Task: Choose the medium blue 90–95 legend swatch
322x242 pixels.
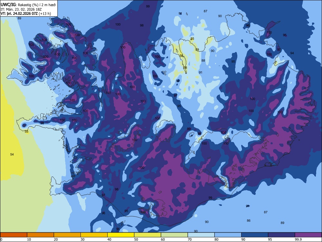Action: [x=255, y=235]
